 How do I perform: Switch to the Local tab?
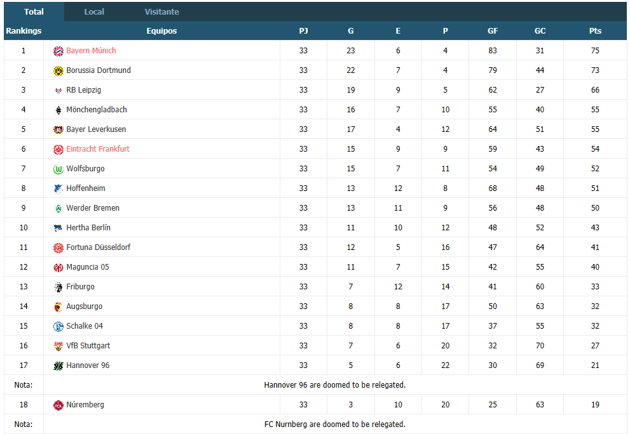pyautogui.click(x=94, y=11)
